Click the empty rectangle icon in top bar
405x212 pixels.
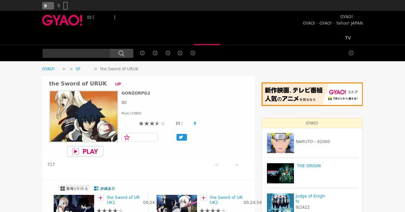pos(65,6)
